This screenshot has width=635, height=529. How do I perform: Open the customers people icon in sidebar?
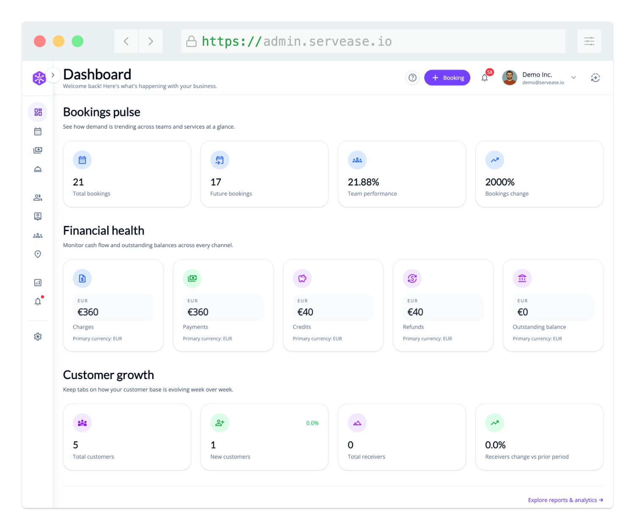tap(38, 198)
